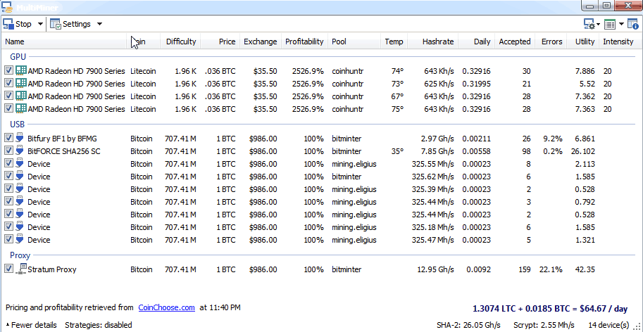Screen dimensions: 643x332
Task: Click GPU icon of the 74° Radeon row
Action: 20,71
